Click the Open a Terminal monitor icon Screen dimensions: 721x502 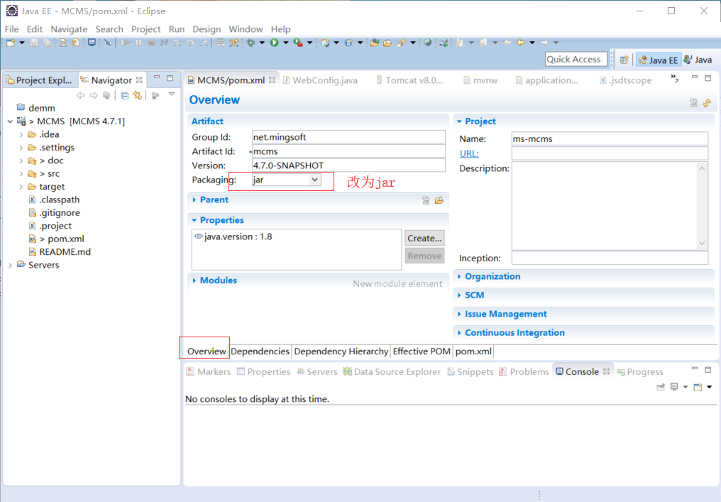92,43
